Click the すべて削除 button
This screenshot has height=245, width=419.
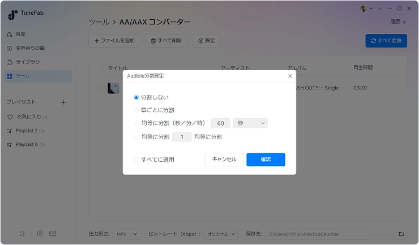pos(166,41)
